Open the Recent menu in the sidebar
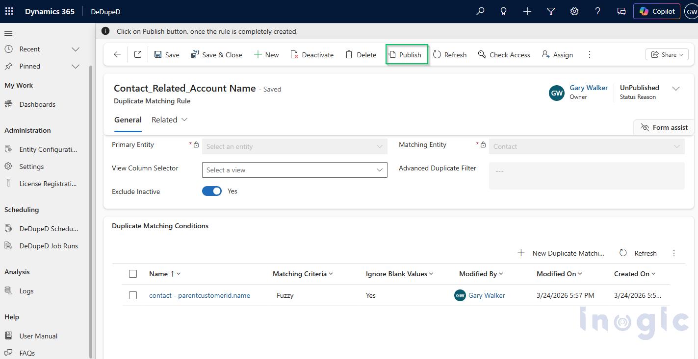Screen dimensions: 698x359 pos(43,49)
